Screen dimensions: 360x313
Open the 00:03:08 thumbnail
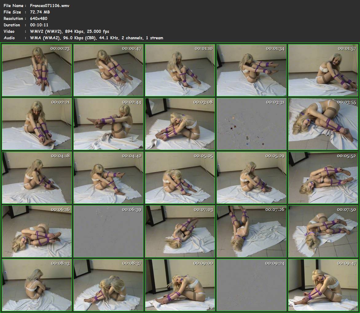180,124
